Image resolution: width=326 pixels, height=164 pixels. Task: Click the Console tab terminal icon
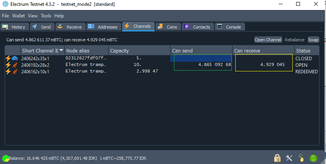[x=219, y=26]
